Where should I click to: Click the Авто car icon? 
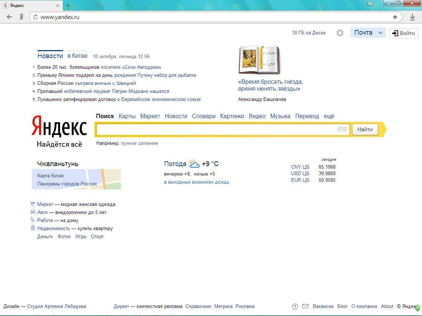(33, 212)
